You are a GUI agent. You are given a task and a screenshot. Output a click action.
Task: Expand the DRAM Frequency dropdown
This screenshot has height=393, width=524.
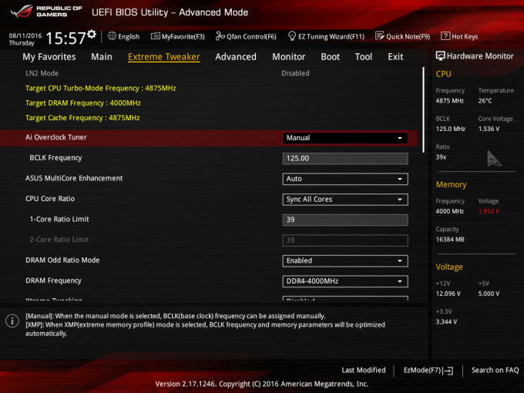click(345, 281)
